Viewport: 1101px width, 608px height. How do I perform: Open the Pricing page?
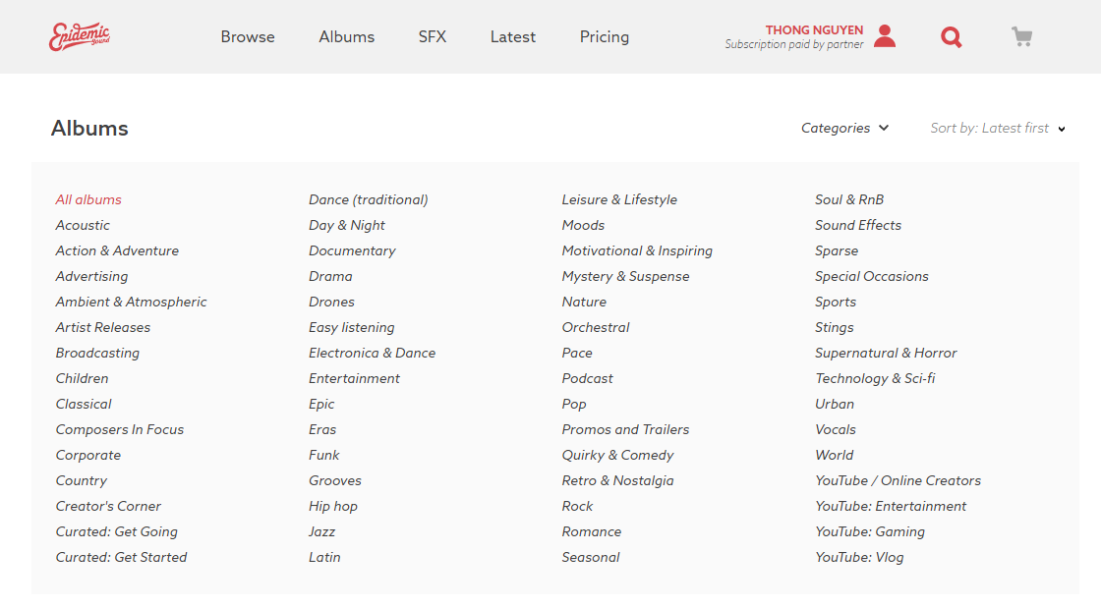click(605, 37)
